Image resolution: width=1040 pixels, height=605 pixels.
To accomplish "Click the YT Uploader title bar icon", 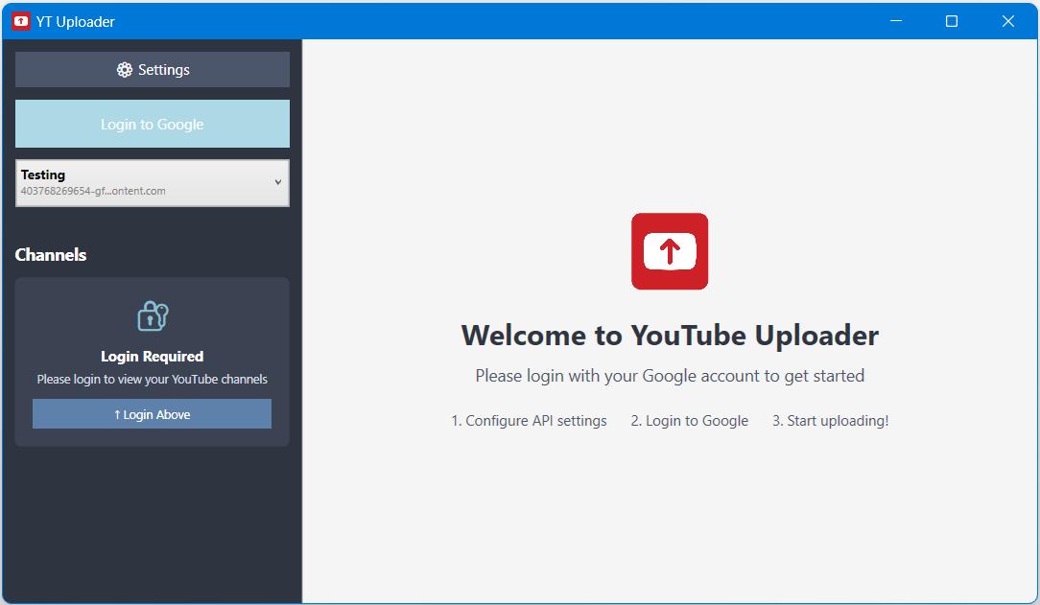I will [21, 21].
